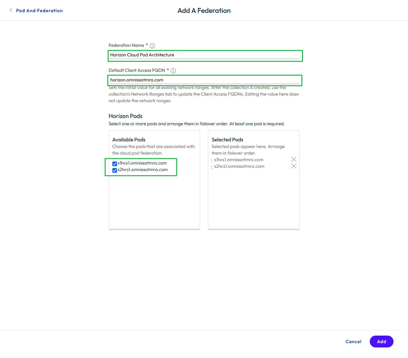Remove s1hcs1.omnissatmra.com from Selected Pods

tap(294, 160)
